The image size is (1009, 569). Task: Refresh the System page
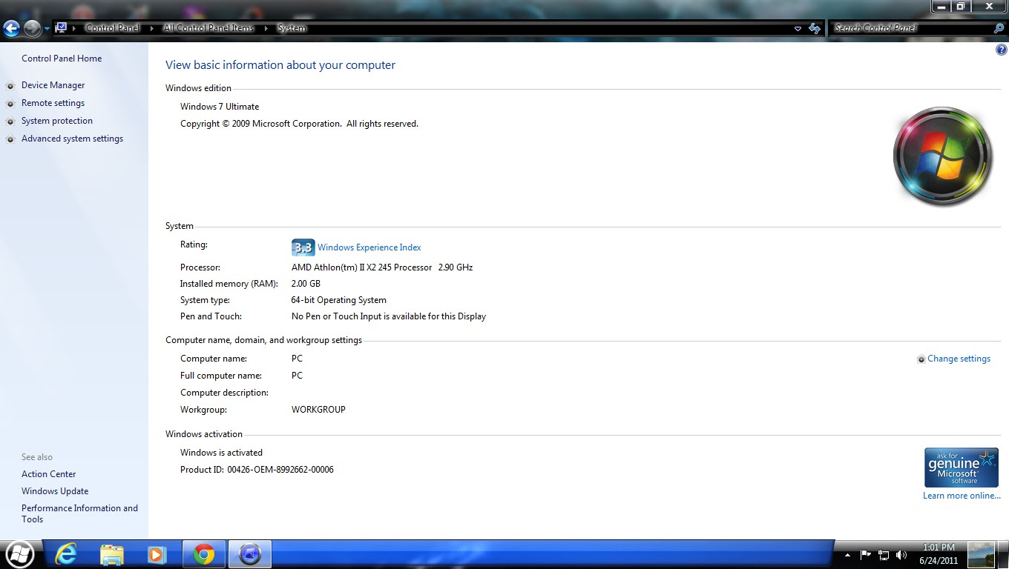coord(815,28)
